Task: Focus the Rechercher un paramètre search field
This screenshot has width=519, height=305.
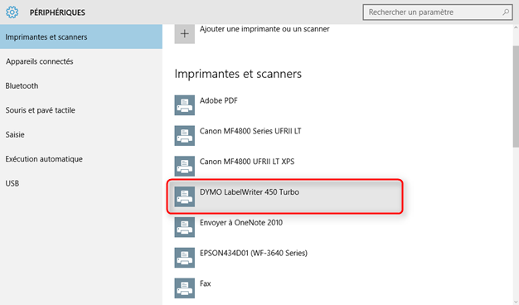Action: (x=438, y=12)
